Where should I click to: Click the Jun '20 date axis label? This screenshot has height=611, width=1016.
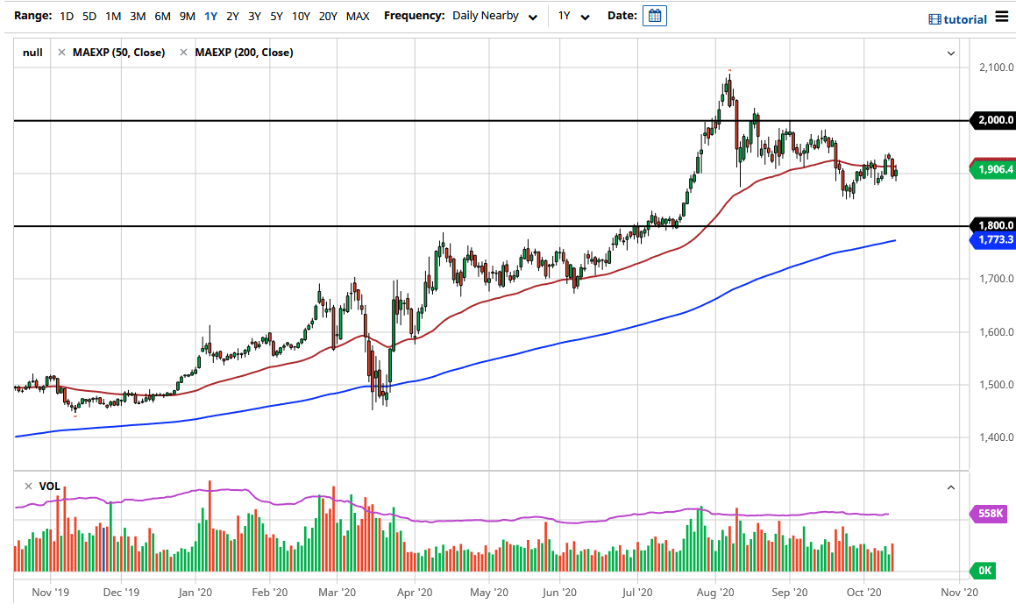(559, 593)
